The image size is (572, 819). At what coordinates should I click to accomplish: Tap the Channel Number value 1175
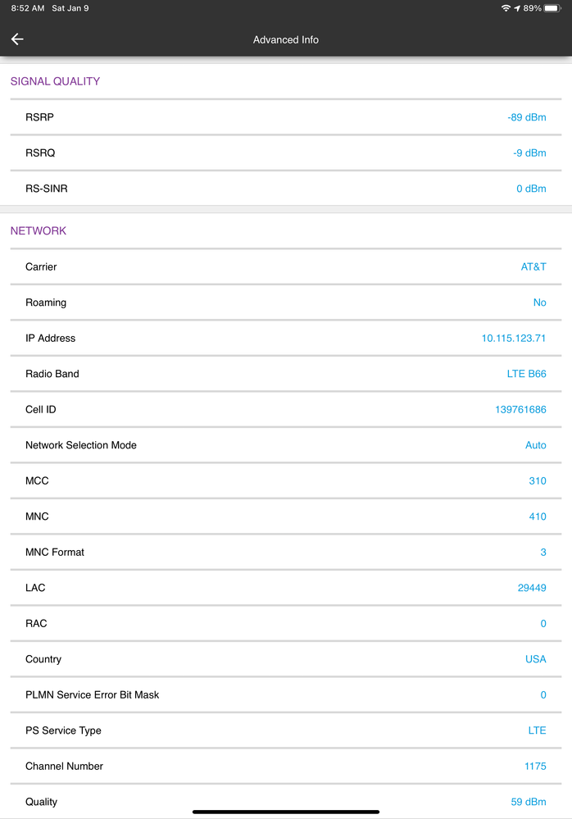tap(535, 766)
